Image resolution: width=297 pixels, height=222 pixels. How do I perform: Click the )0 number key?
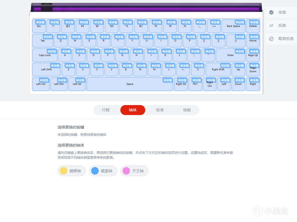(185, 26)
